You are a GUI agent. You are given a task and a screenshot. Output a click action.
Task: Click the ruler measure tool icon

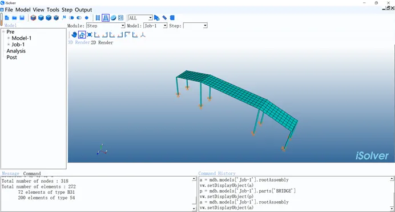tap(164, 18)
